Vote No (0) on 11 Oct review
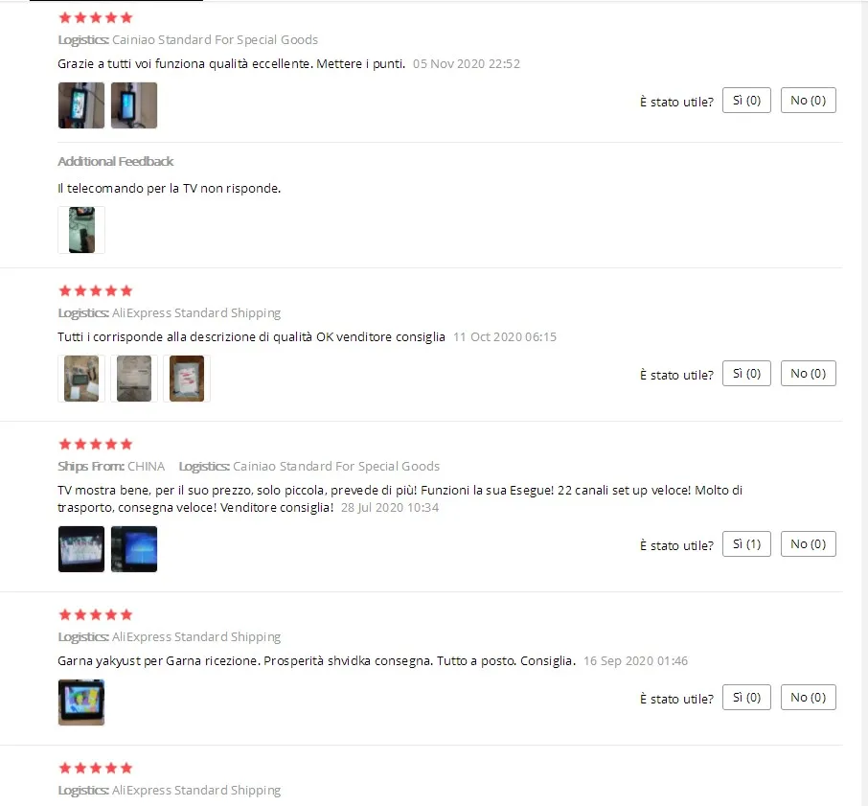The image size is (868, 806). click(809, 374)
